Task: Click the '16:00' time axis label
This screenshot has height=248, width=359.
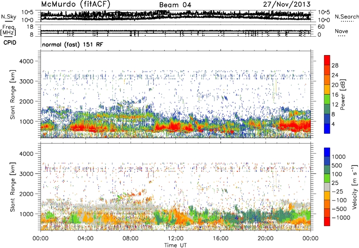Action: (220, 239)
